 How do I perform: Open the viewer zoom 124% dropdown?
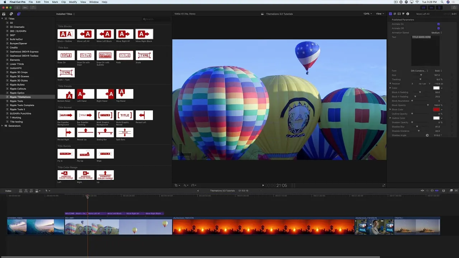pyautogui.click(x=367, y=14)
